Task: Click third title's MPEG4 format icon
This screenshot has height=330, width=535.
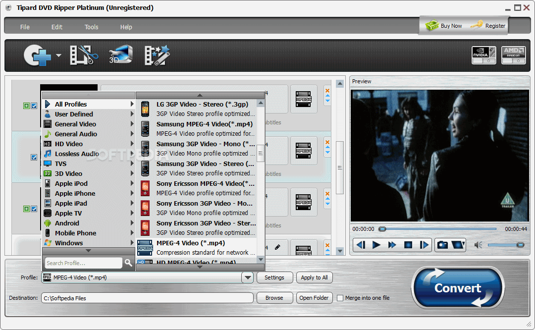Action: (x=303, y=202)
